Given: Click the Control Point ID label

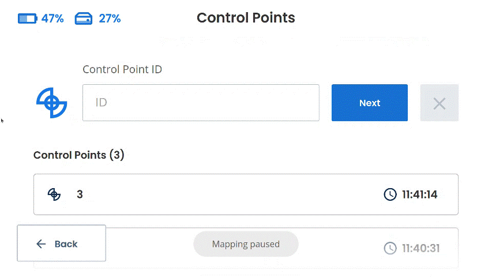Looking at the screenshot, I should pyautogui.click(x=122, y=69).
